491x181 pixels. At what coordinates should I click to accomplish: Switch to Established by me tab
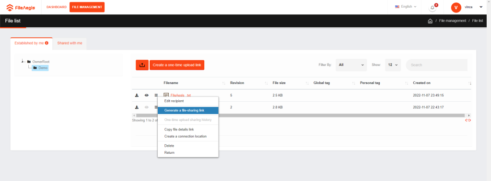[x=32, y=43]
